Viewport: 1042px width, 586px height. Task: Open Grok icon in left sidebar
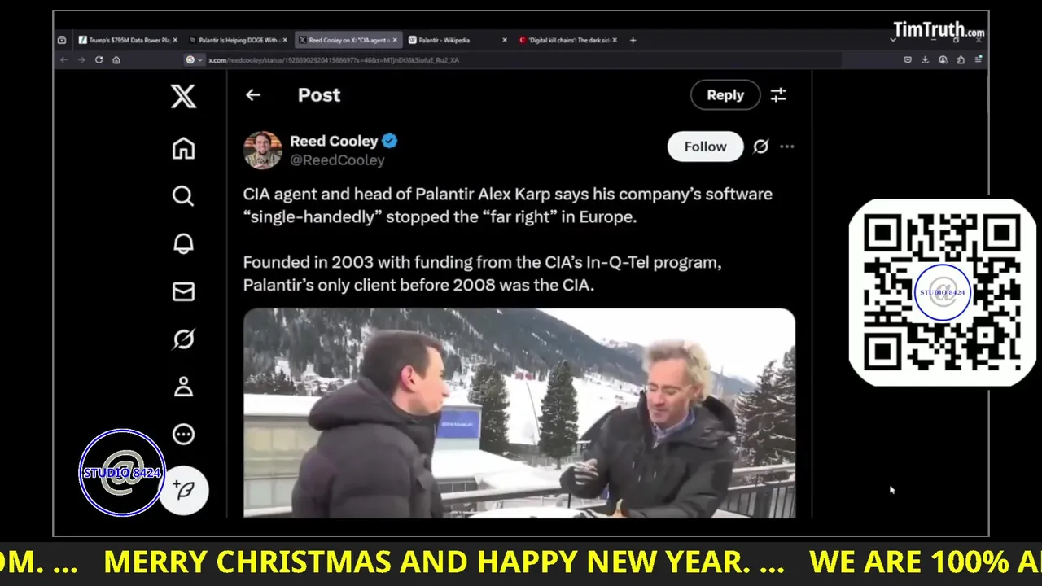pyautogui.click(x=183, y=339)
